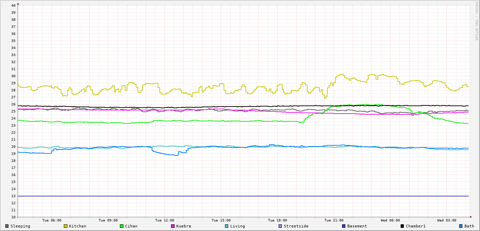480x231 pixels.
Task: Click the green Cihan legend color square
Action: (x=122, y=226)
